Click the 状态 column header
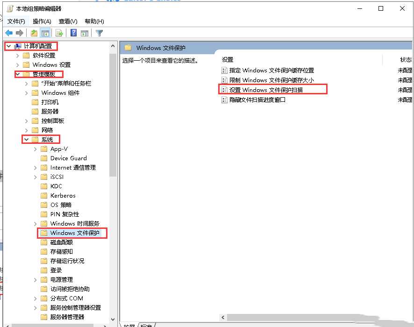Image resolution: width=414 pixels, height=327 pixels. click(x=406, y=60)
